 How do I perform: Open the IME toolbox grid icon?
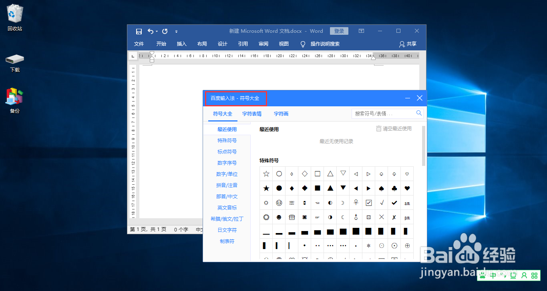pos(534,275)
